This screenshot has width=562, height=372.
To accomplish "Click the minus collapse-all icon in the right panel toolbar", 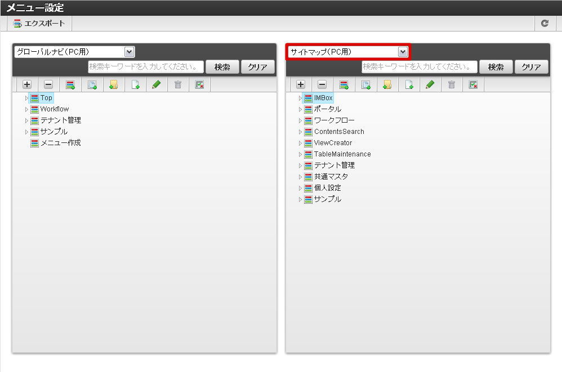I will click(x=322, y=84).
